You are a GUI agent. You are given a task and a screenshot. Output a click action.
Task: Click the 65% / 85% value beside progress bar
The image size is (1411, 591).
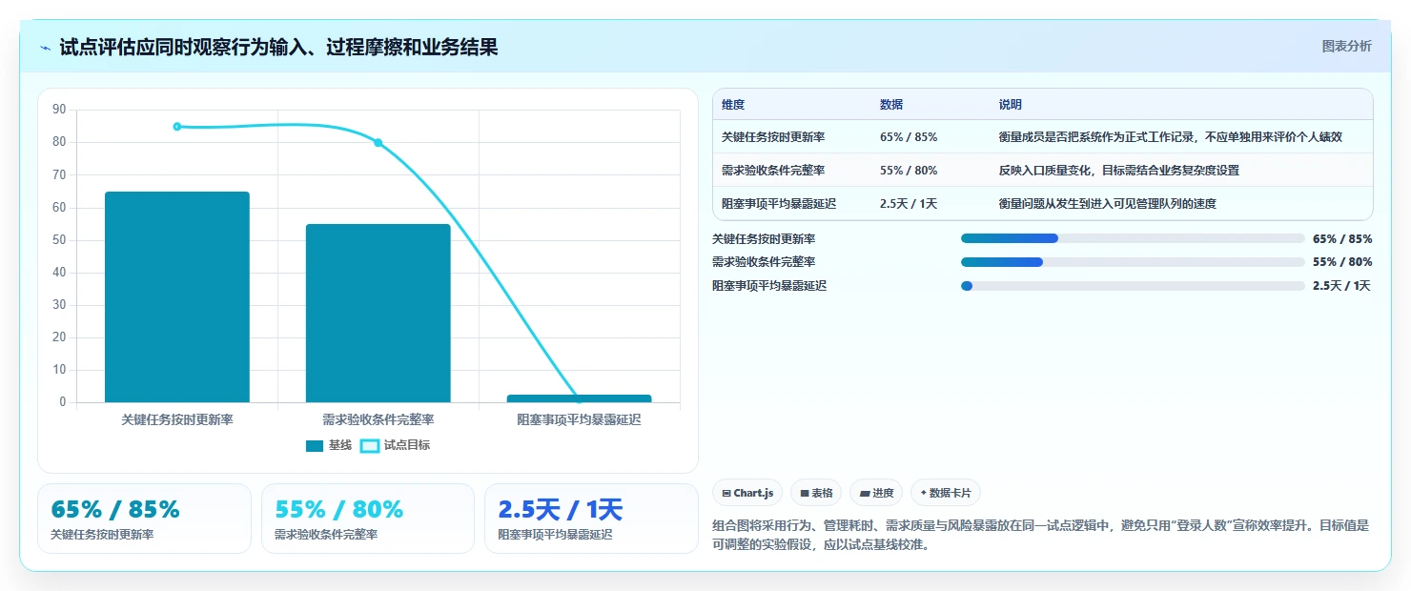click(1342, 238)
